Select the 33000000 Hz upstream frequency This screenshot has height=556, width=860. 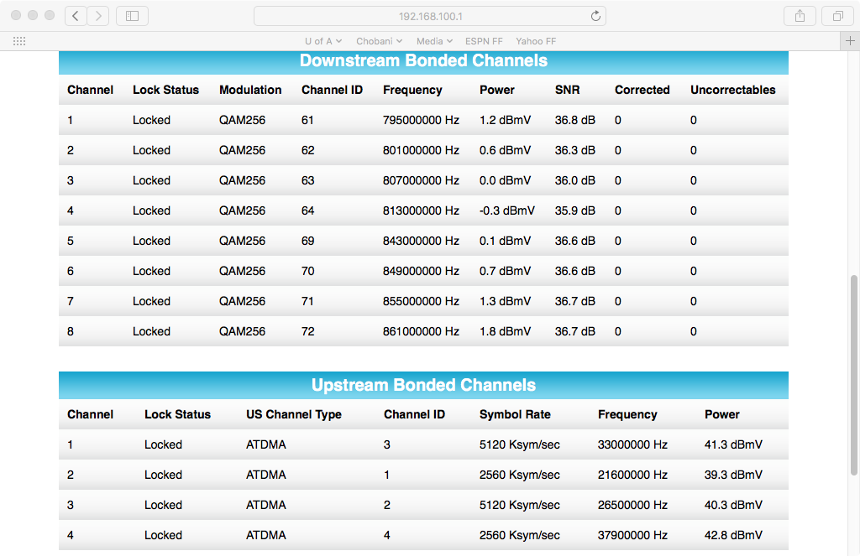pyautogui.click(x=632, y=444)
